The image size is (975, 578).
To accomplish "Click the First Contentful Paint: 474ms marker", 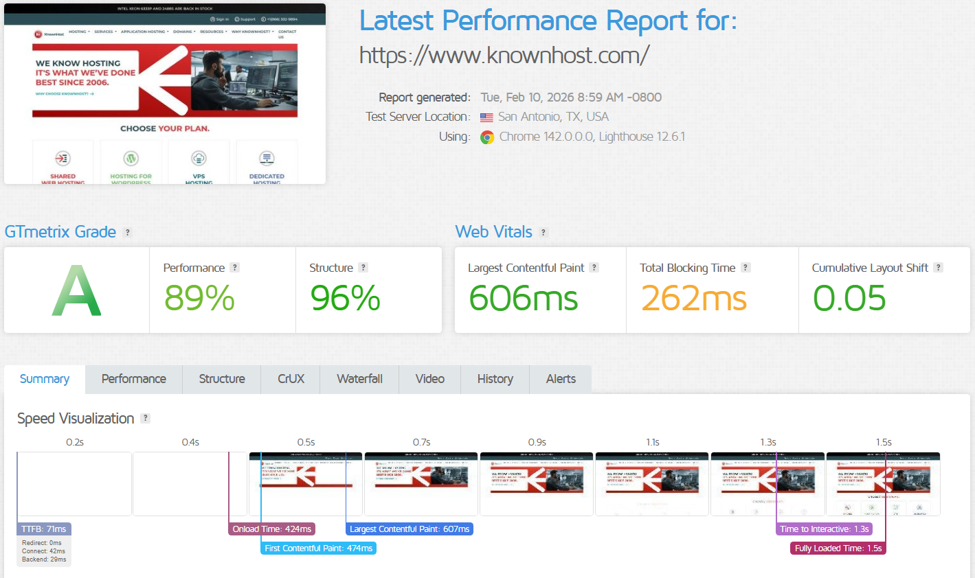I will (319, 548).
